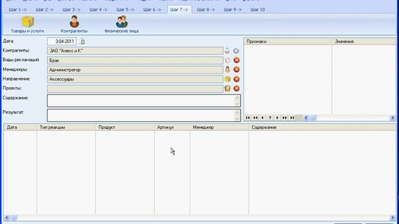
Task: Open Товары и услуги section
Action: [x=27, y=24]
